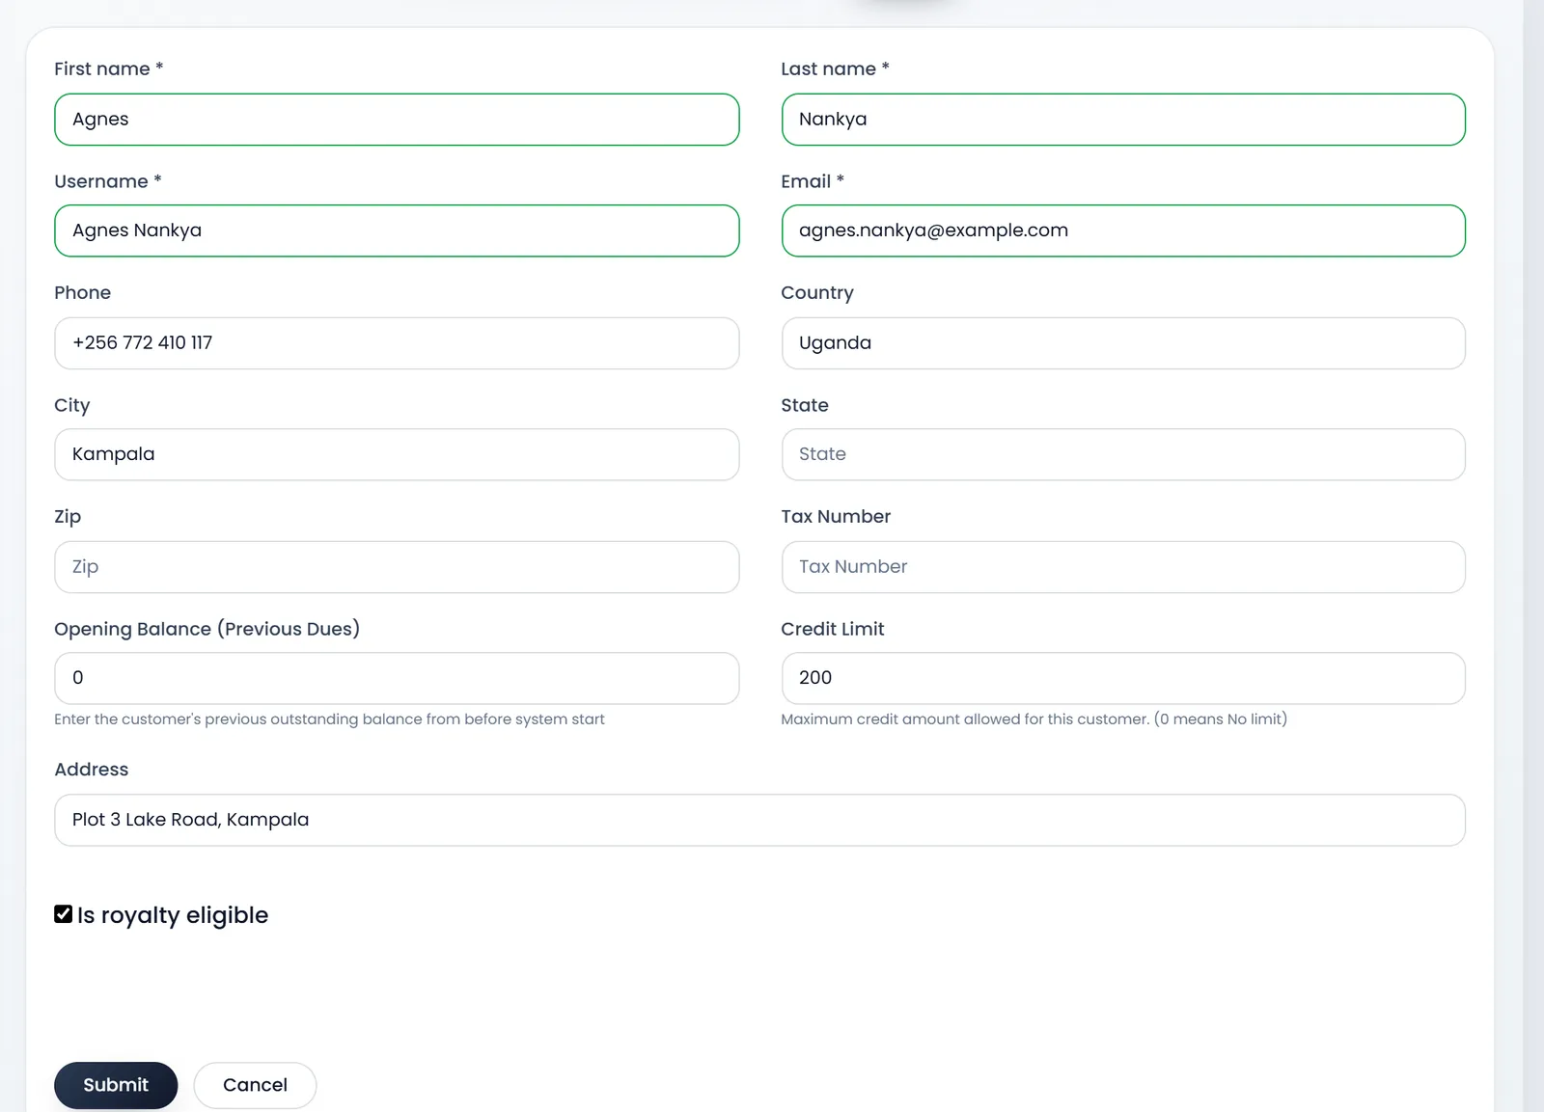Click the Country field showing Uganda
The width and height of the screenshot is (1544, 1112).
point(1123,343)
